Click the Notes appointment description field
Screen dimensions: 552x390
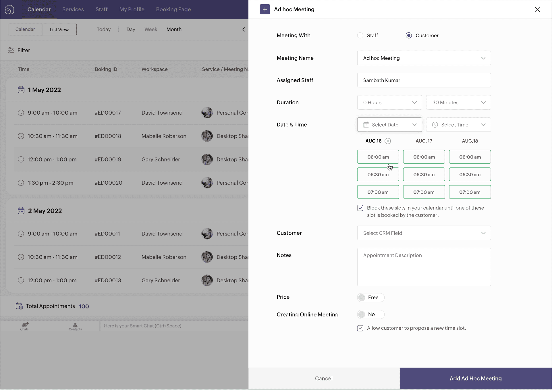click(424, 267)
